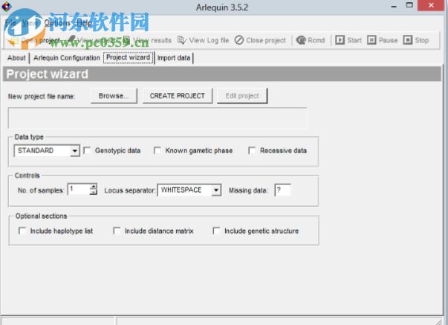Click the Pause run icon
Image resolution: width=448 pixels, height=325 pixels.
[x=371, y=39]
